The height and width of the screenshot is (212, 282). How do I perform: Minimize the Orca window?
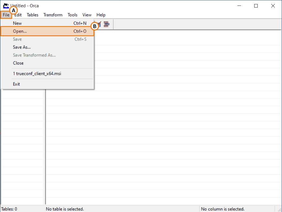coord(239,6)
